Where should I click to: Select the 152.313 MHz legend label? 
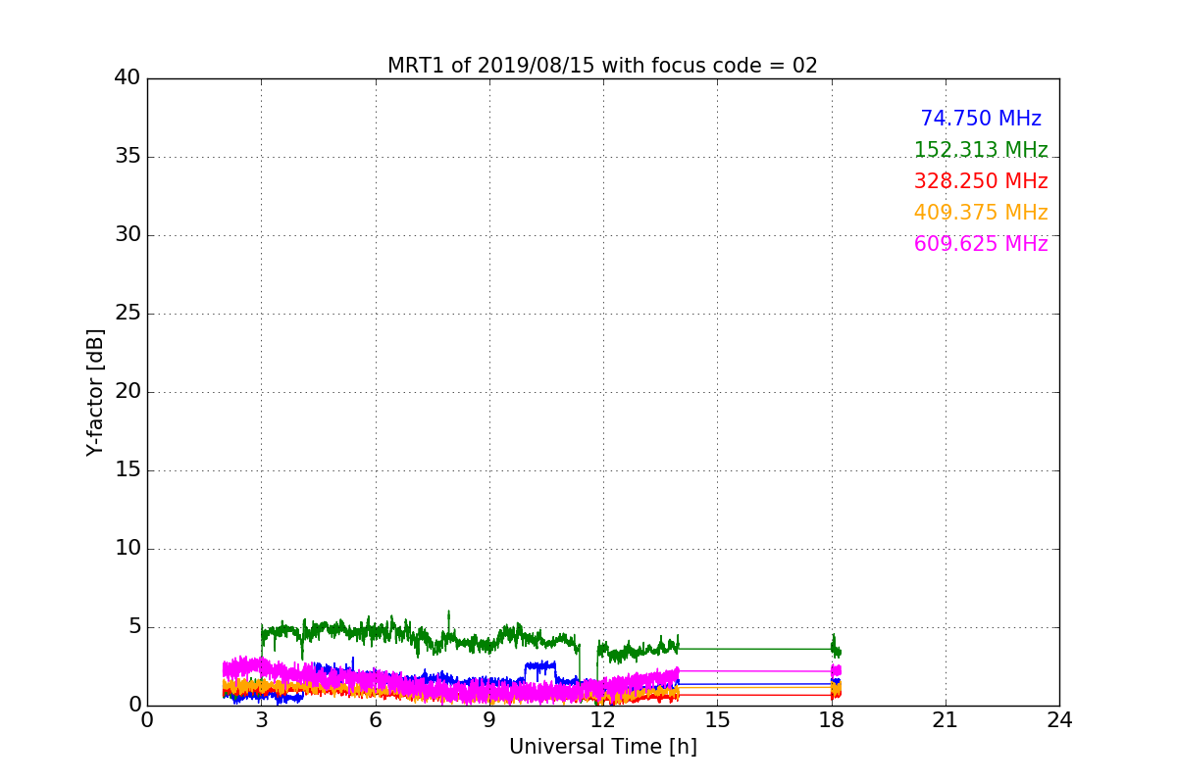click(x=981, y=150)
